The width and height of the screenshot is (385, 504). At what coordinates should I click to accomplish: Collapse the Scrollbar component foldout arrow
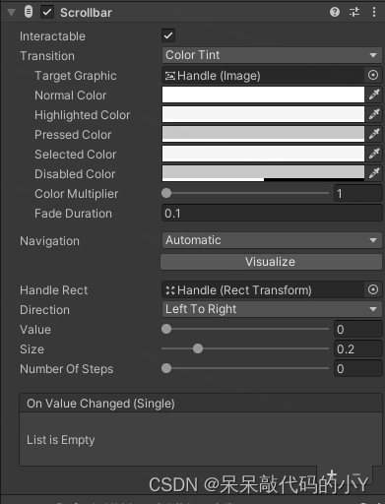click(12, 13)
